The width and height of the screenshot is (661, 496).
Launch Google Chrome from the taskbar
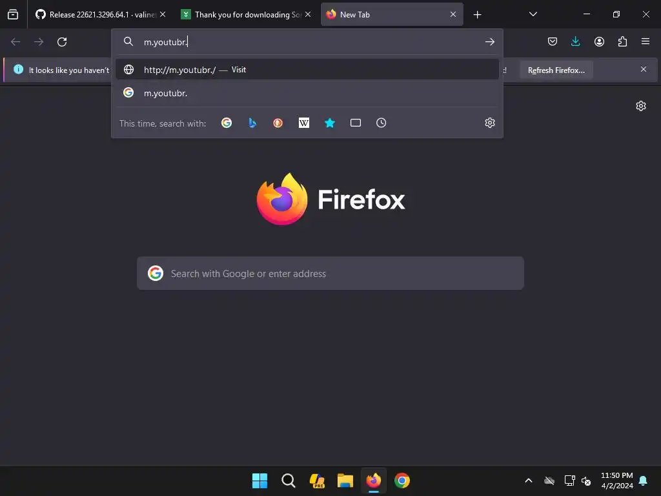coord(402,480)
